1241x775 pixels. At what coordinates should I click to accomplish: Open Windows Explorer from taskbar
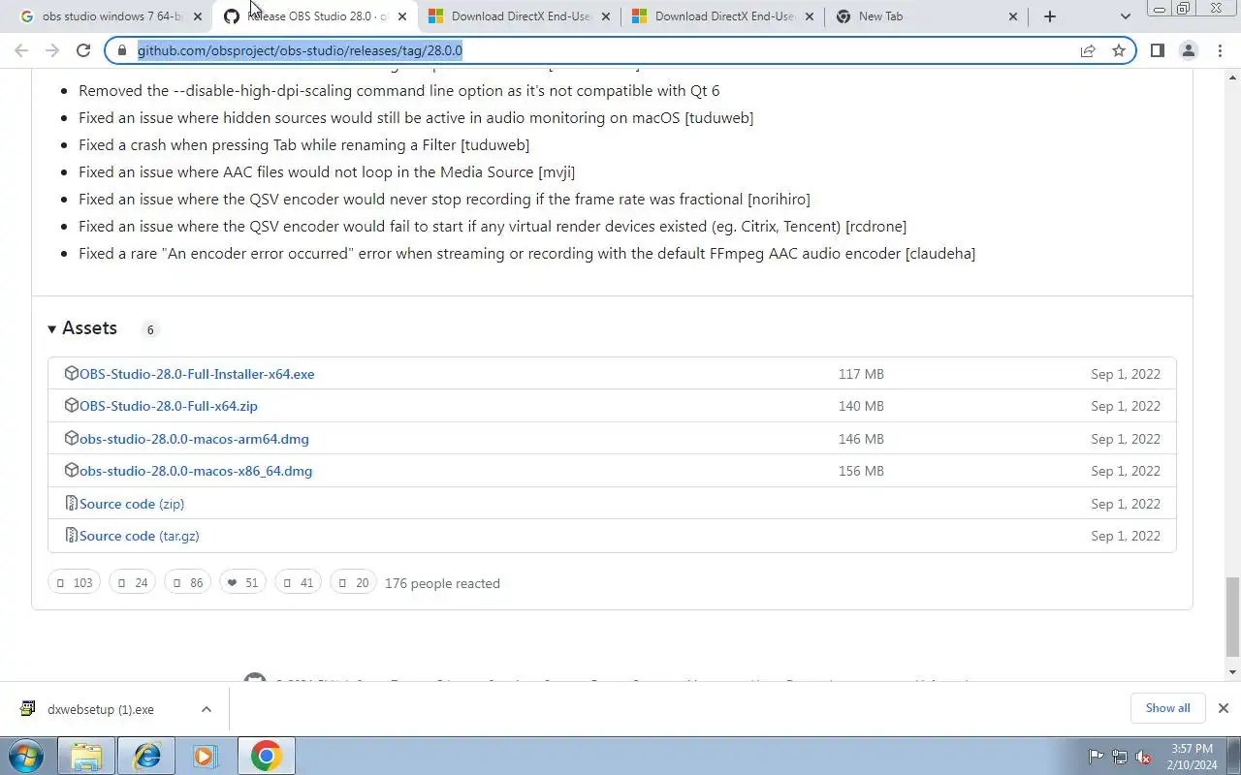(86, 756)
